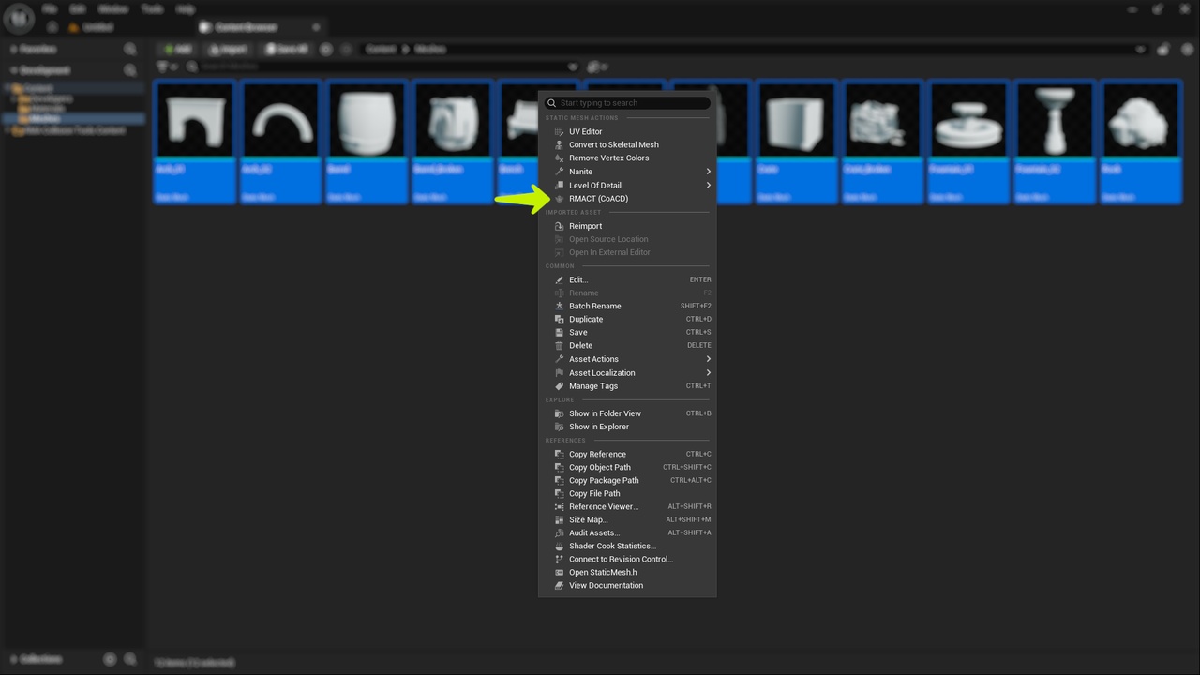Click the Import button in toolbar
Screen dimensions: 1200x675
click(228, 49)
